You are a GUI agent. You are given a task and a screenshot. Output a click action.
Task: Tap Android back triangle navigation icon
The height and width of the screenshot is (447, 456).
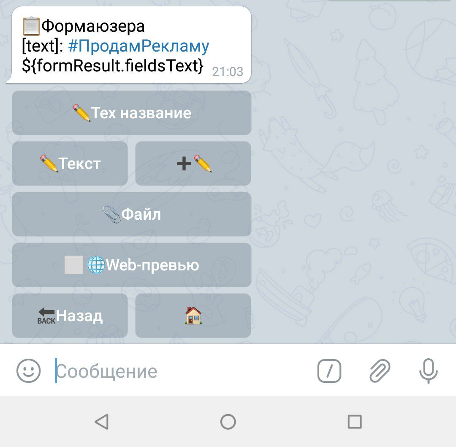[x=102, y=422]
